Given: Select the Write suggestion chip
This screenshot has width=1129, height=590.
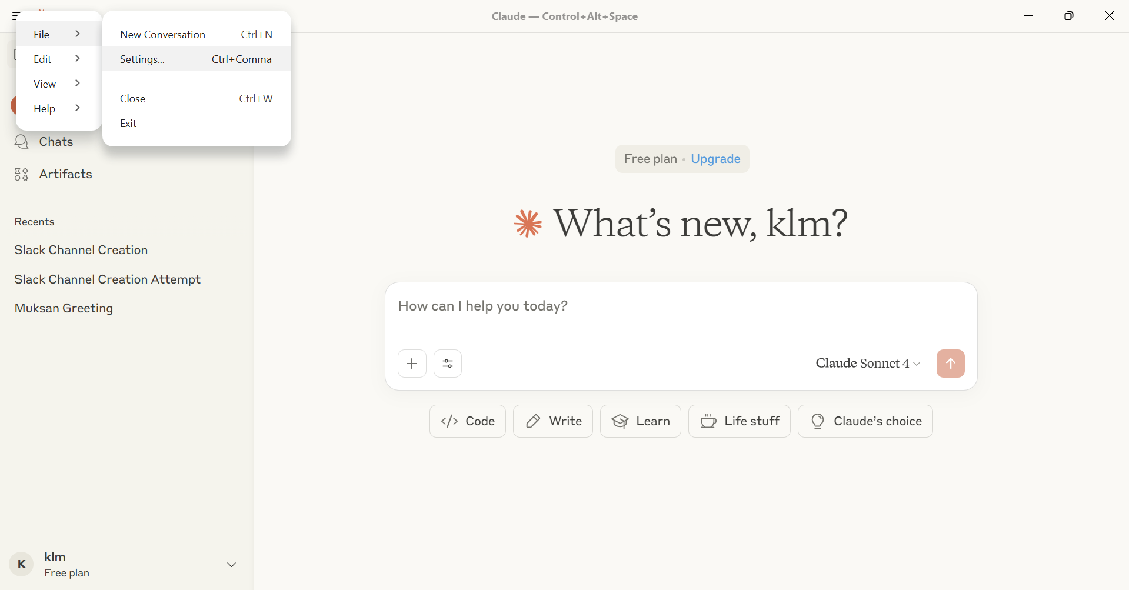Looking at the screenshot, I should pyautogui.click(x=553, y=421).
